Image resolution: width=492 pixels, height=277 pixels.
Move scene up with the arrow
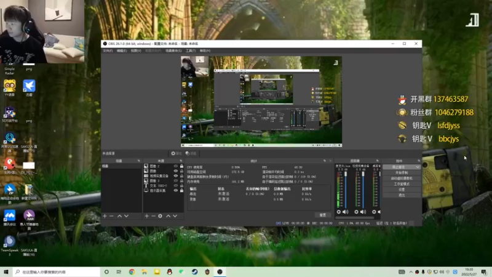[x=119, y=216]
